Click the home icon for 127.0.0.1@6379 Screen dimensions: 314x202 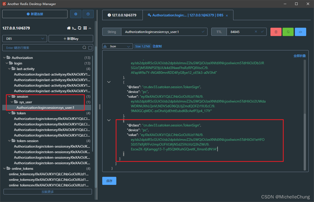69,28
